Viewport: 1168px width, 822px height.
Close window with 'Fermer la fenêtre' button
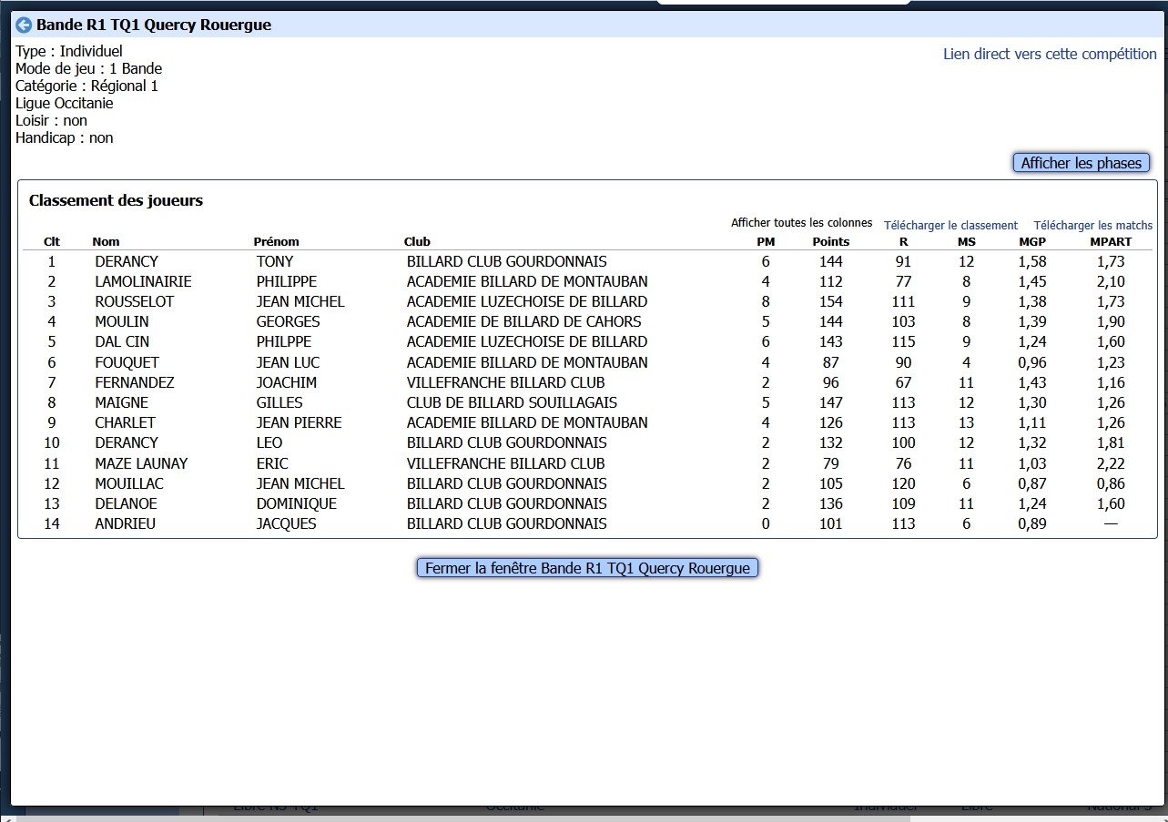[587, 568]
